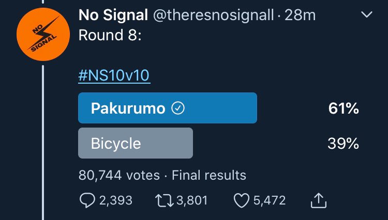Click the 61% poll percentage
The image size is (388, 220).
(343, 108)
